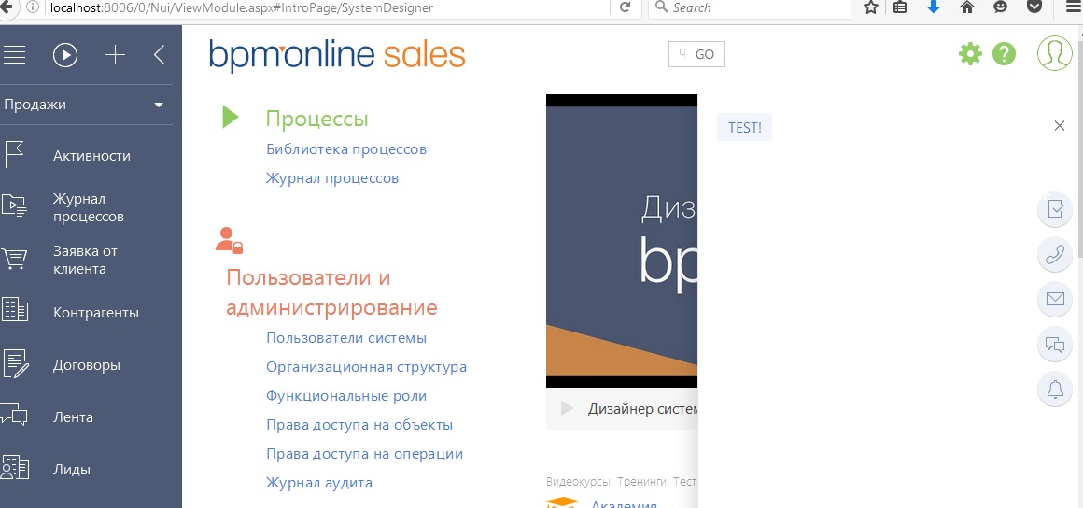This screenshot has width=1083, height=508.
Task: Open the user profile avatar
Action: [x=1055, y=52]
